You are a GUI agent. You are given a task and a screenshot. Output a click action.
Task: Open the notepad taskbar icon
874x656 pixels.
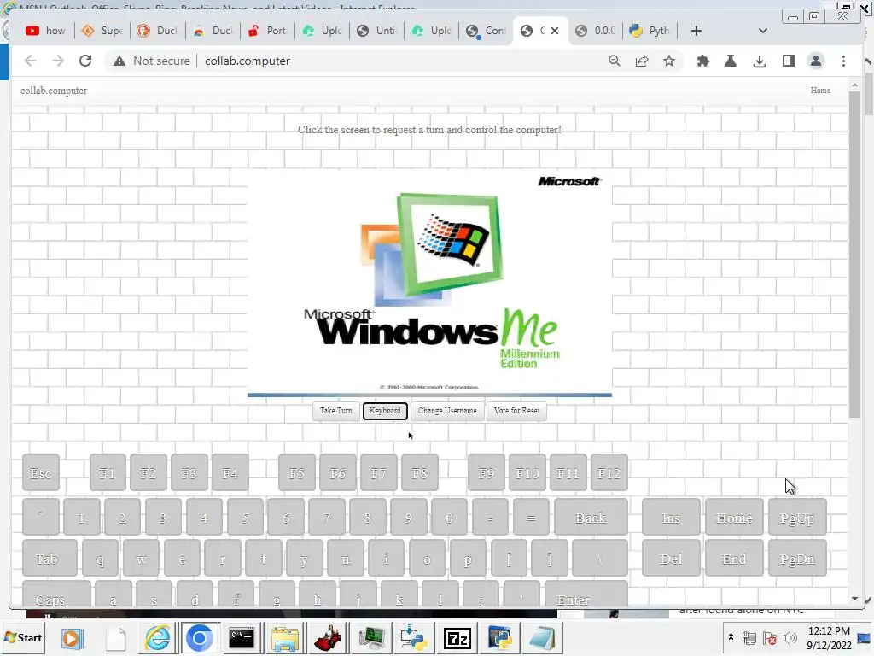pos(542,638)
